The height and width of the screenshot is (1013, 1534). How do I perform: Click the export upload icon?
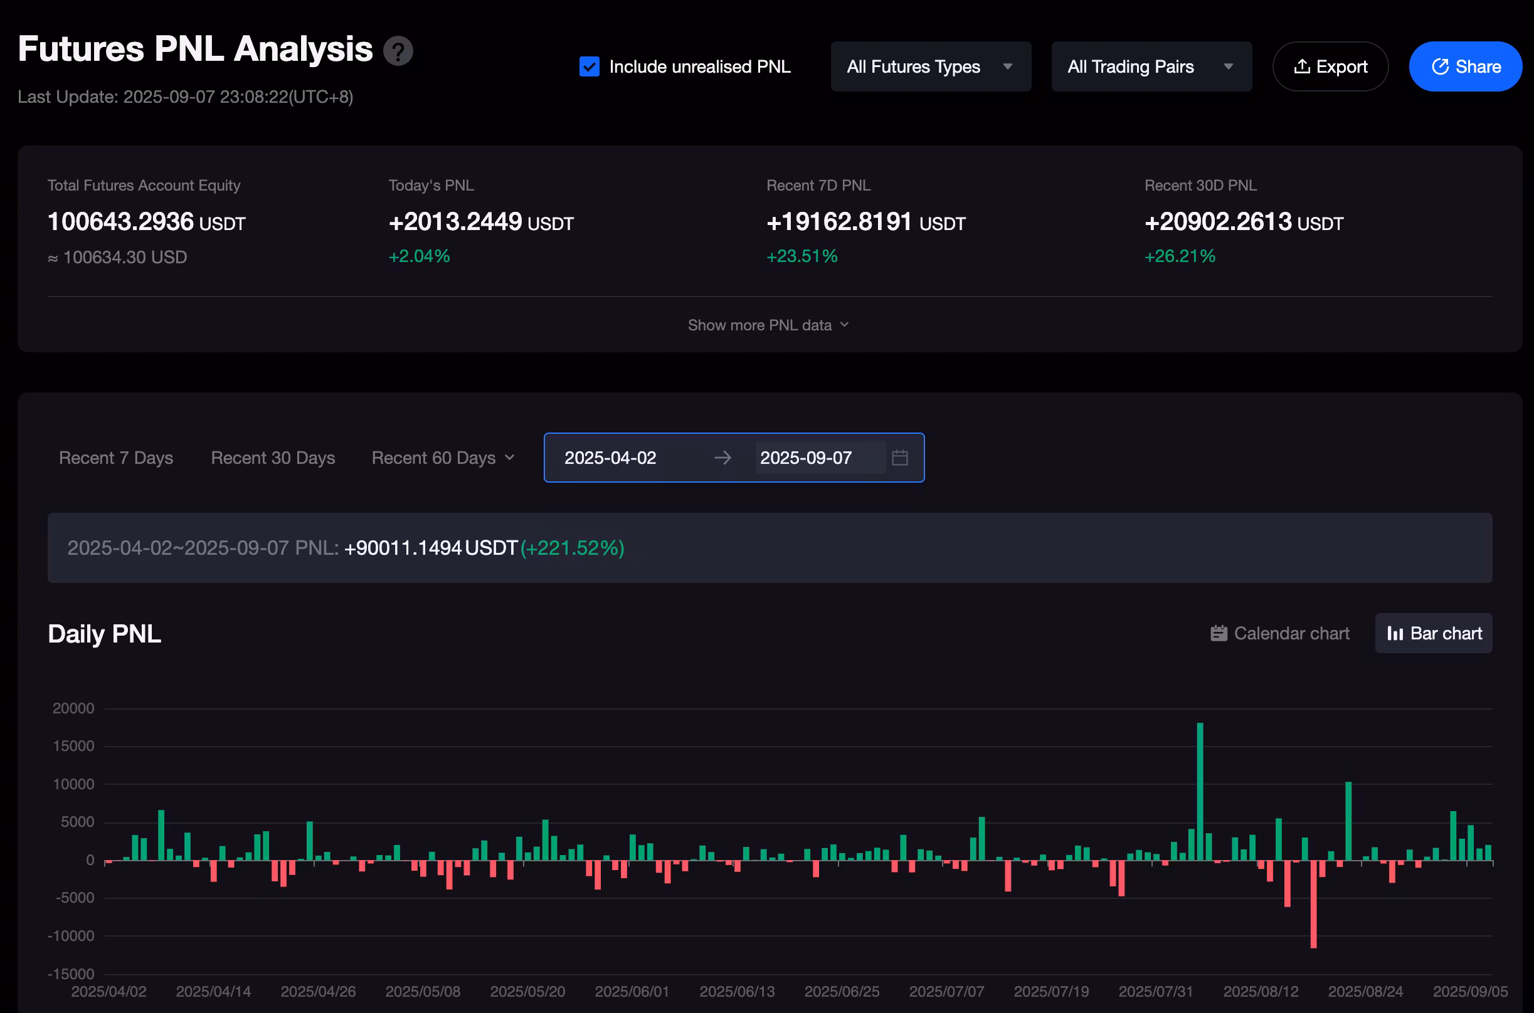(1302, 66)
